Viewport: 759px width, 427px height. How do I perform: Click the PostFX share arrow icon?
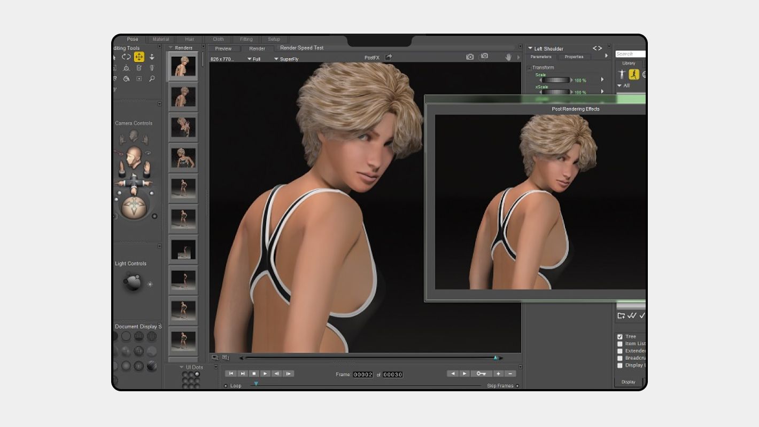pos(389,57)
